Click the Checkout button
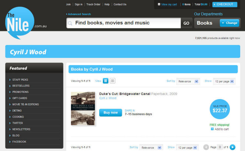The width and height of the screenshot is (245, 151). (225, 4)
